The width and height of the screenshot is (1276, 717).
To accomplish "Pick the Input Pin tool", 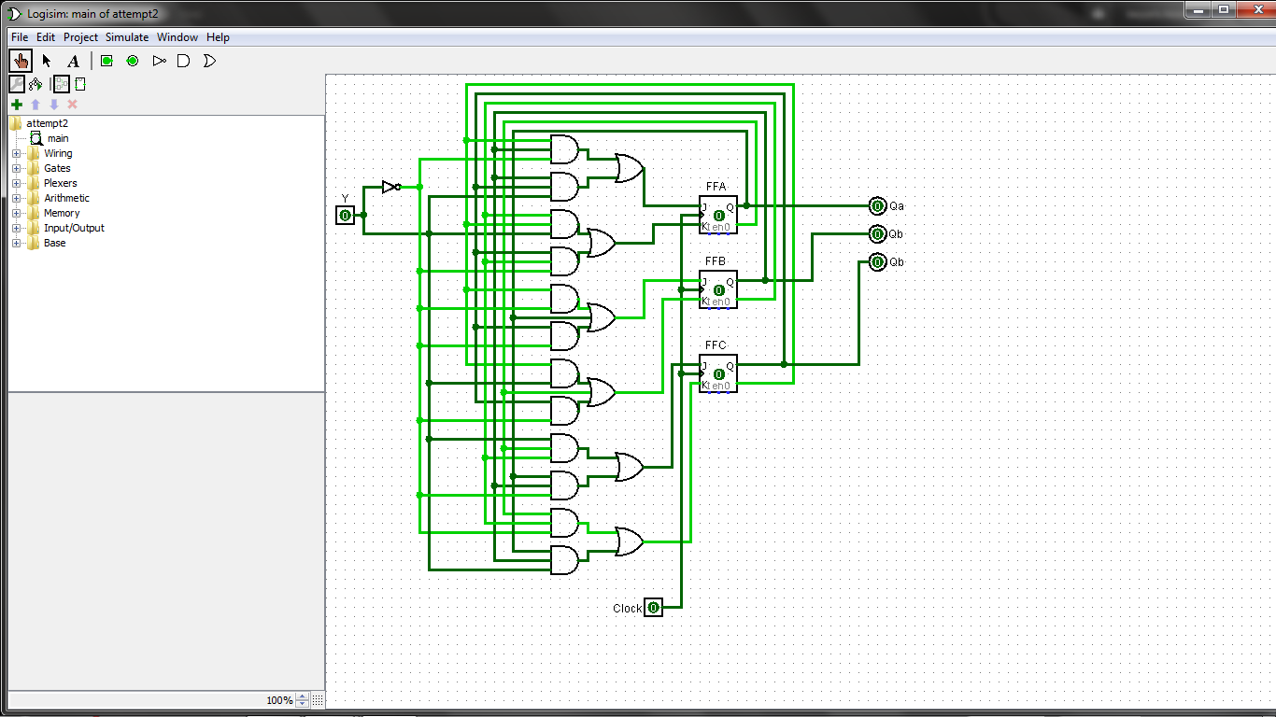I will (x=106, y=61).
